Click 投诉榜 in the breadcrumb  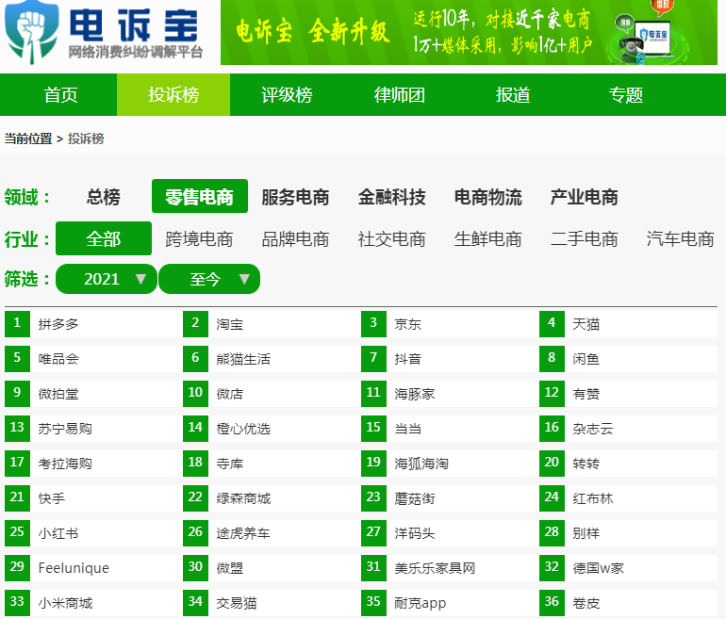tap(86, 138)
